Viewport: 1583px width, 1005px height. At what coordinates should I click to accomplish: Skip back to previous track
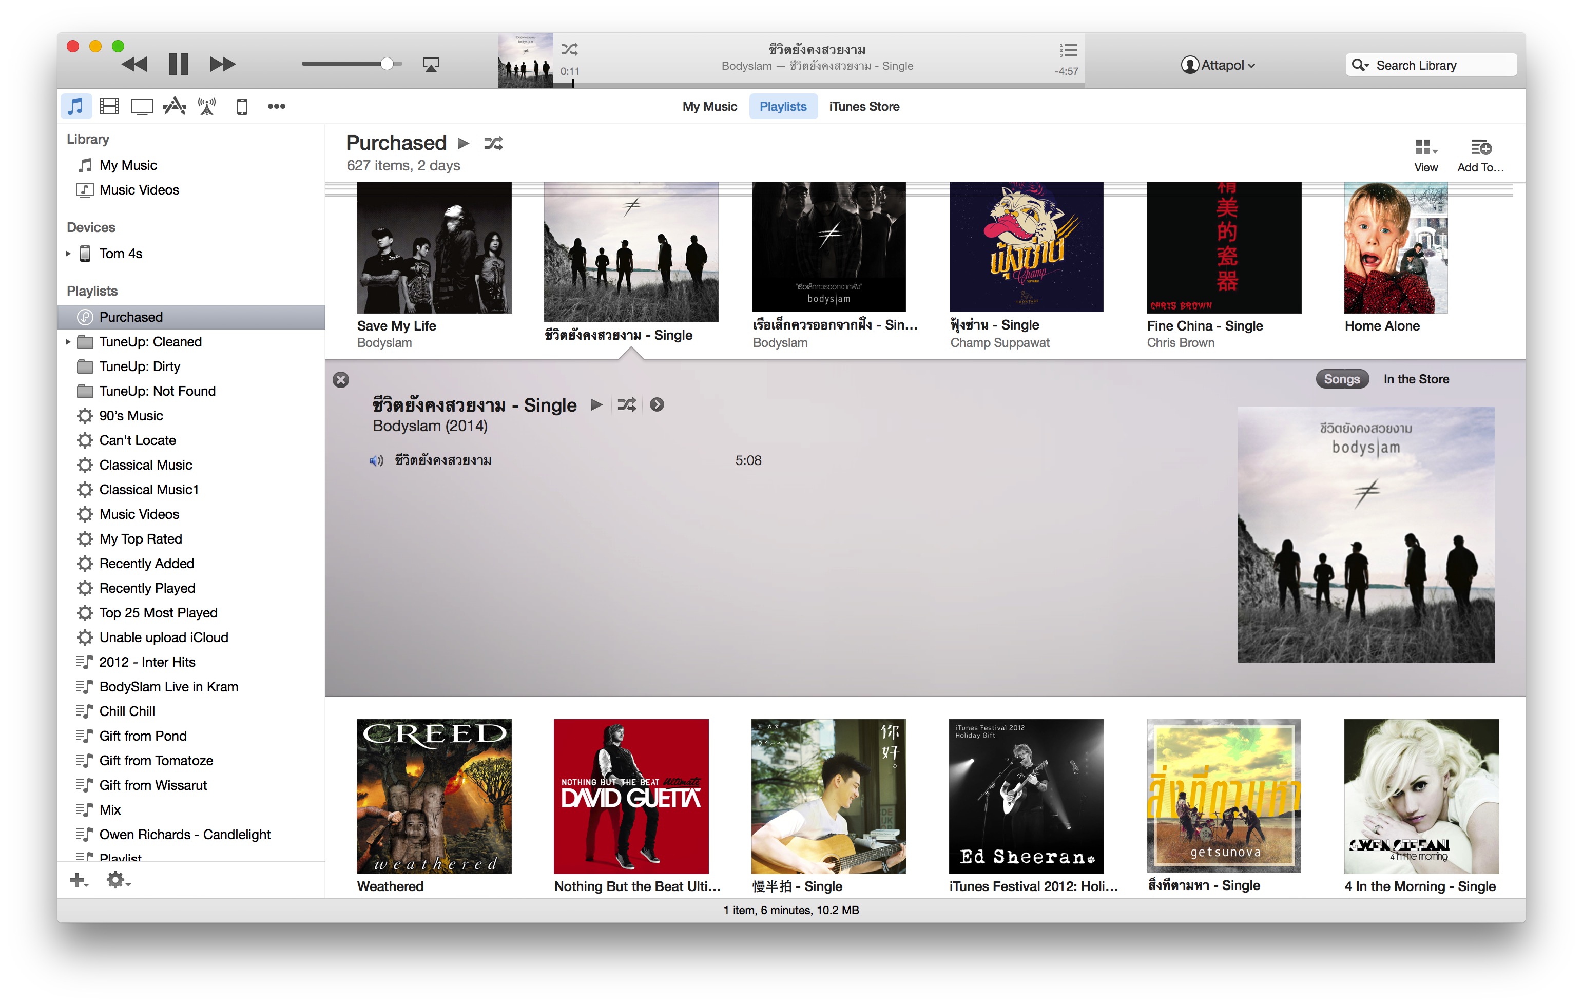pos(135,64)
